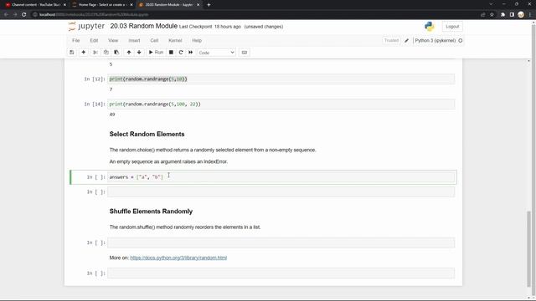Bookmark this page with the star icon
This screenshot has height=301, width=536.
(x=492, y=15)
